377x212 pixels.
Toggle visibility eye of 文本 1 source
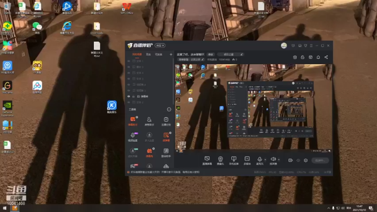129,61
